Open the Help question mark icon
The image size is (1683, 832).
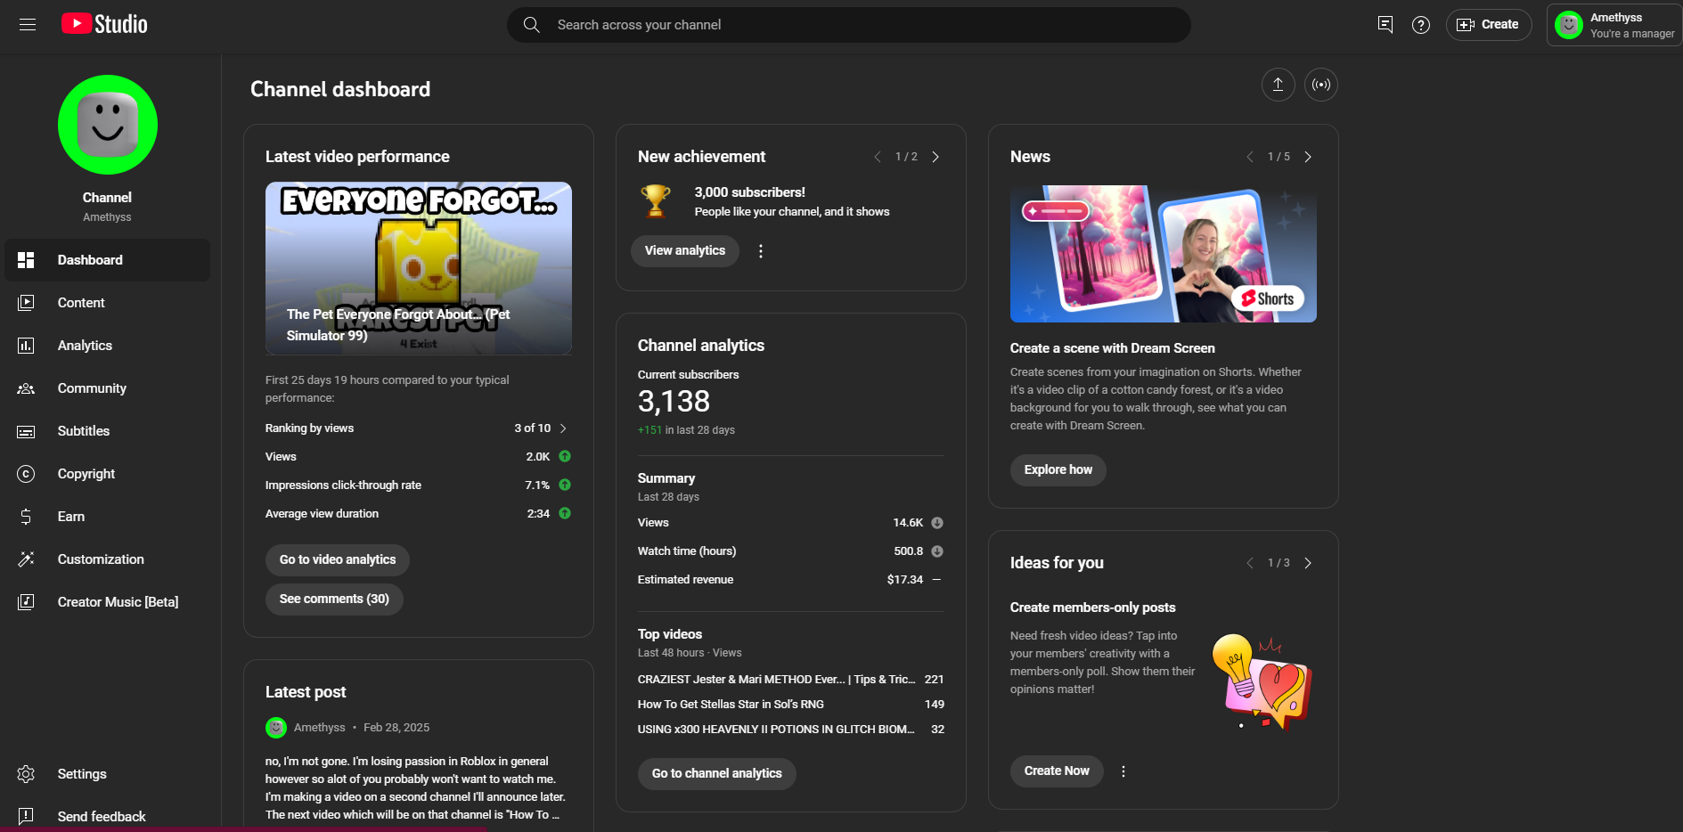point(1421,25)
